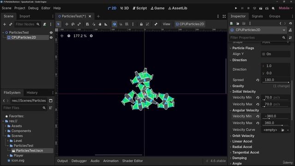Open the CPUParticles2D toolbar menu
The image size is (295, 166).
click(x=190, y=24)
